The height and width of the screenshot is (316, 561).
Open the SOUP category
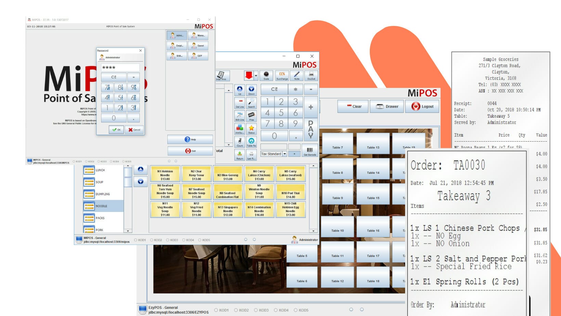(103, 182)
